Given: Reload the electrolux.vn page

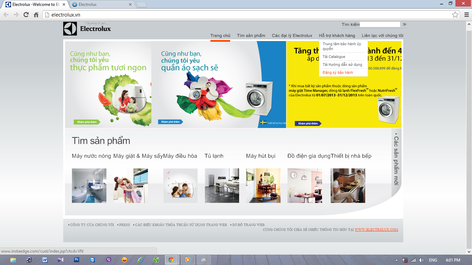Looking at the screenshot, I should (x=26, y=14).
